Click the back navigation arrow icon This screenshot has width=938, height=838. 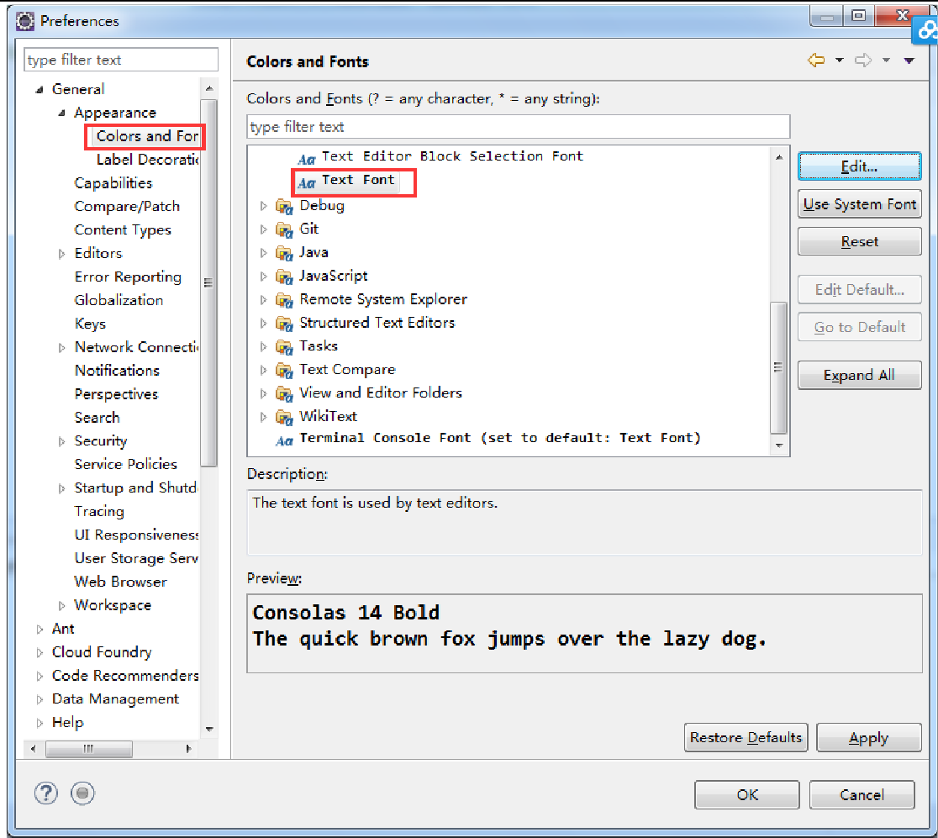(815, 61)
